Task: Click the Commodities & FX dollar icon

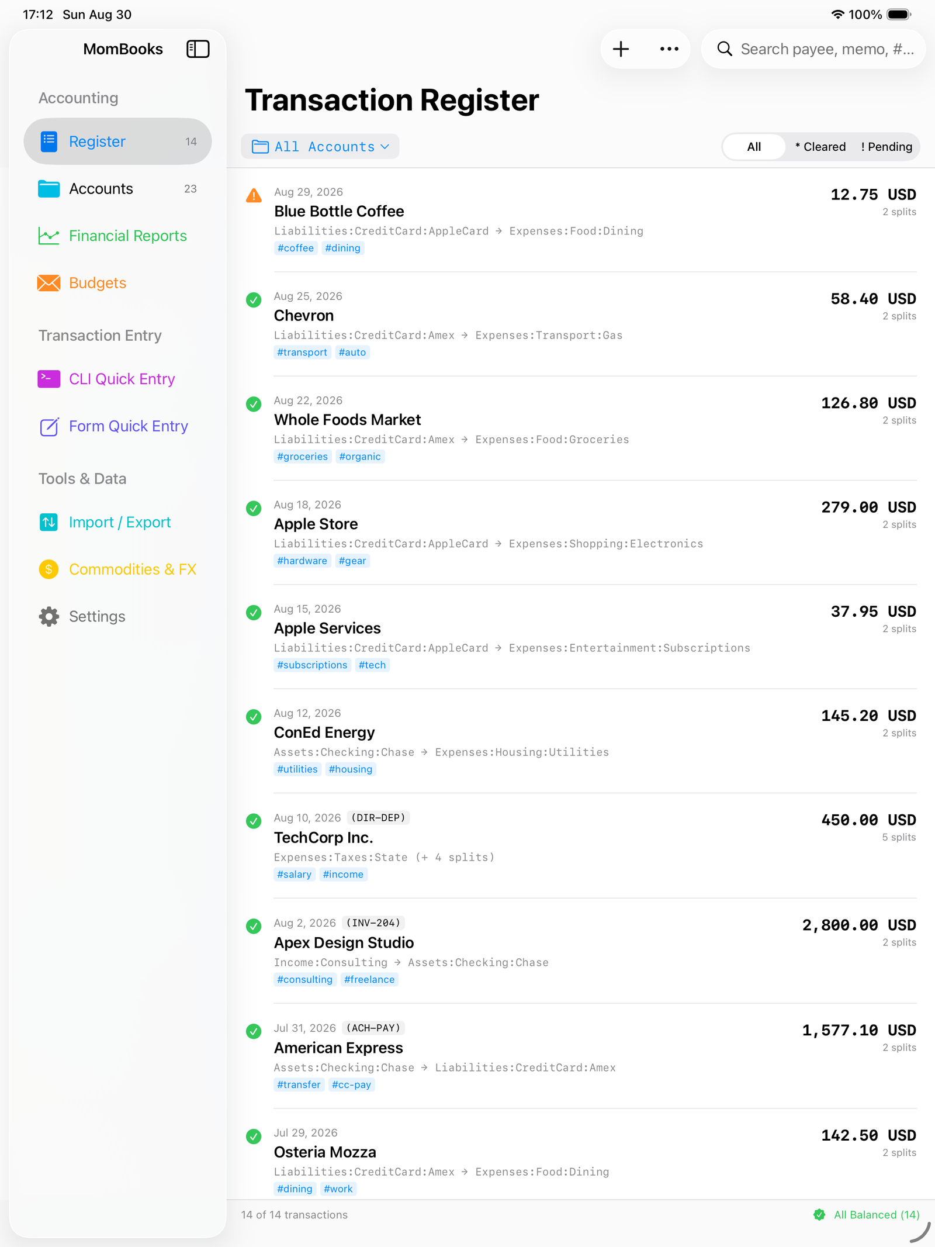Action: tap(49, 569)
